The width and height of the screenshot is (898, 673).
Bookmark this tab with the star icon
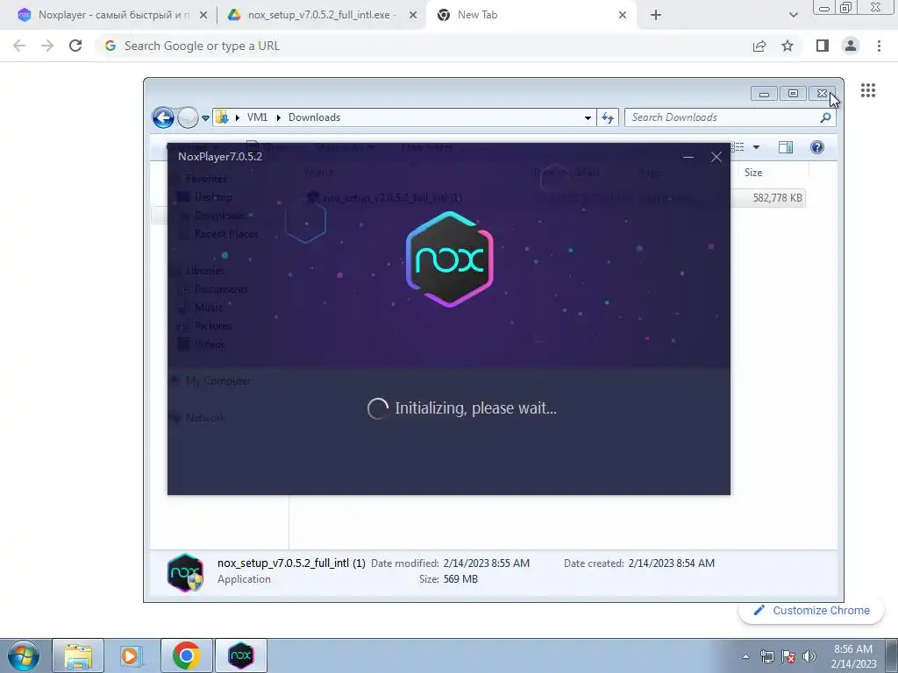pyautogui.click(x=788, y=46)
